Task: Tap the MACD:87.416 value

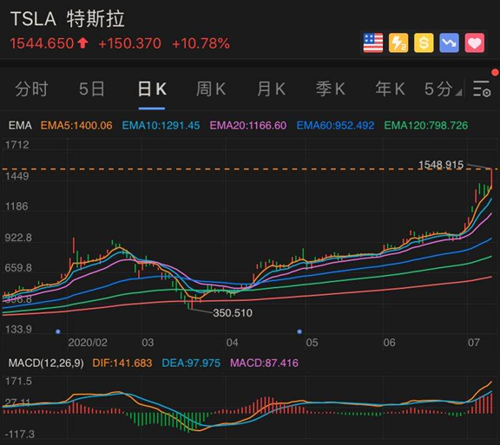Action: 265,363
